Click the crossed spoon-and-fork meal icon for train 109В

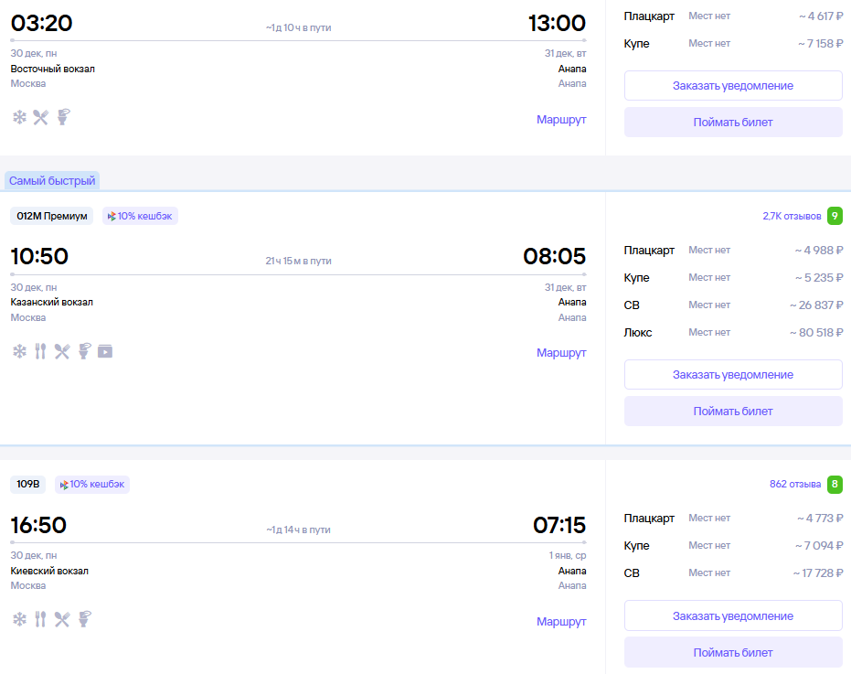click(x=62, y=619)
